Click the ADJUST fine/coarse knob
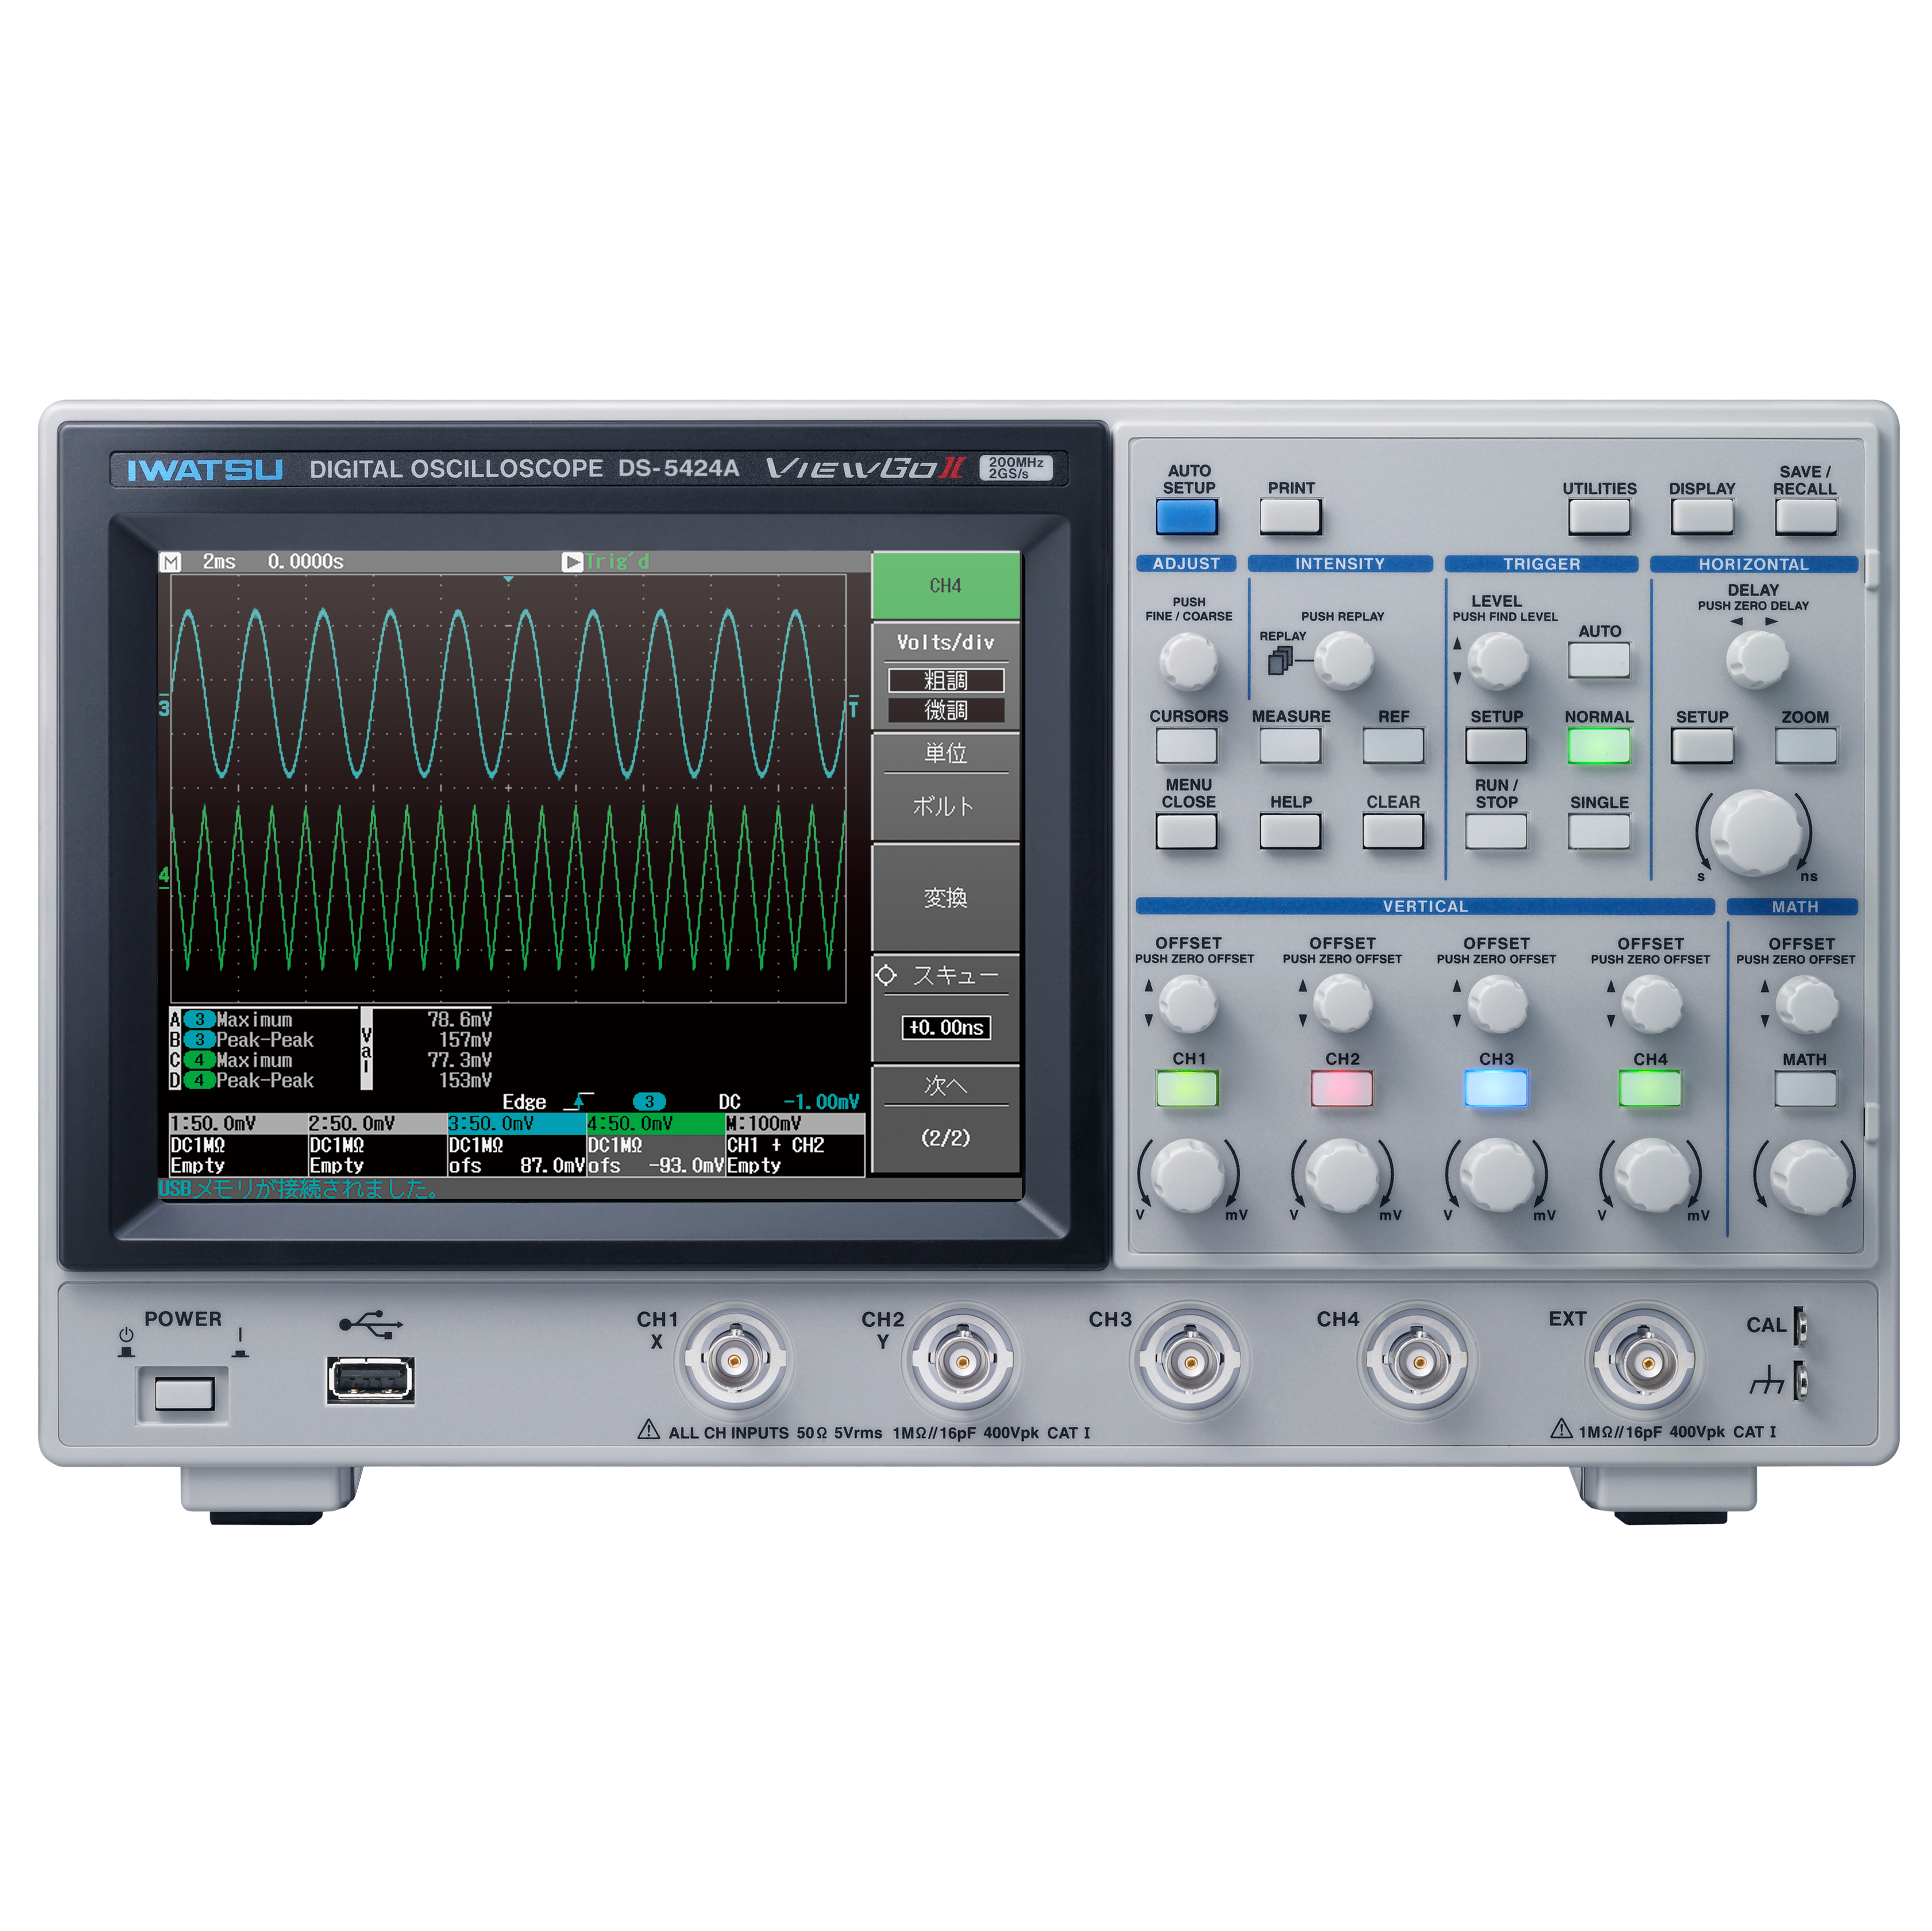This screenshot has height=1931, width=1932. (x=1188, y=661)
